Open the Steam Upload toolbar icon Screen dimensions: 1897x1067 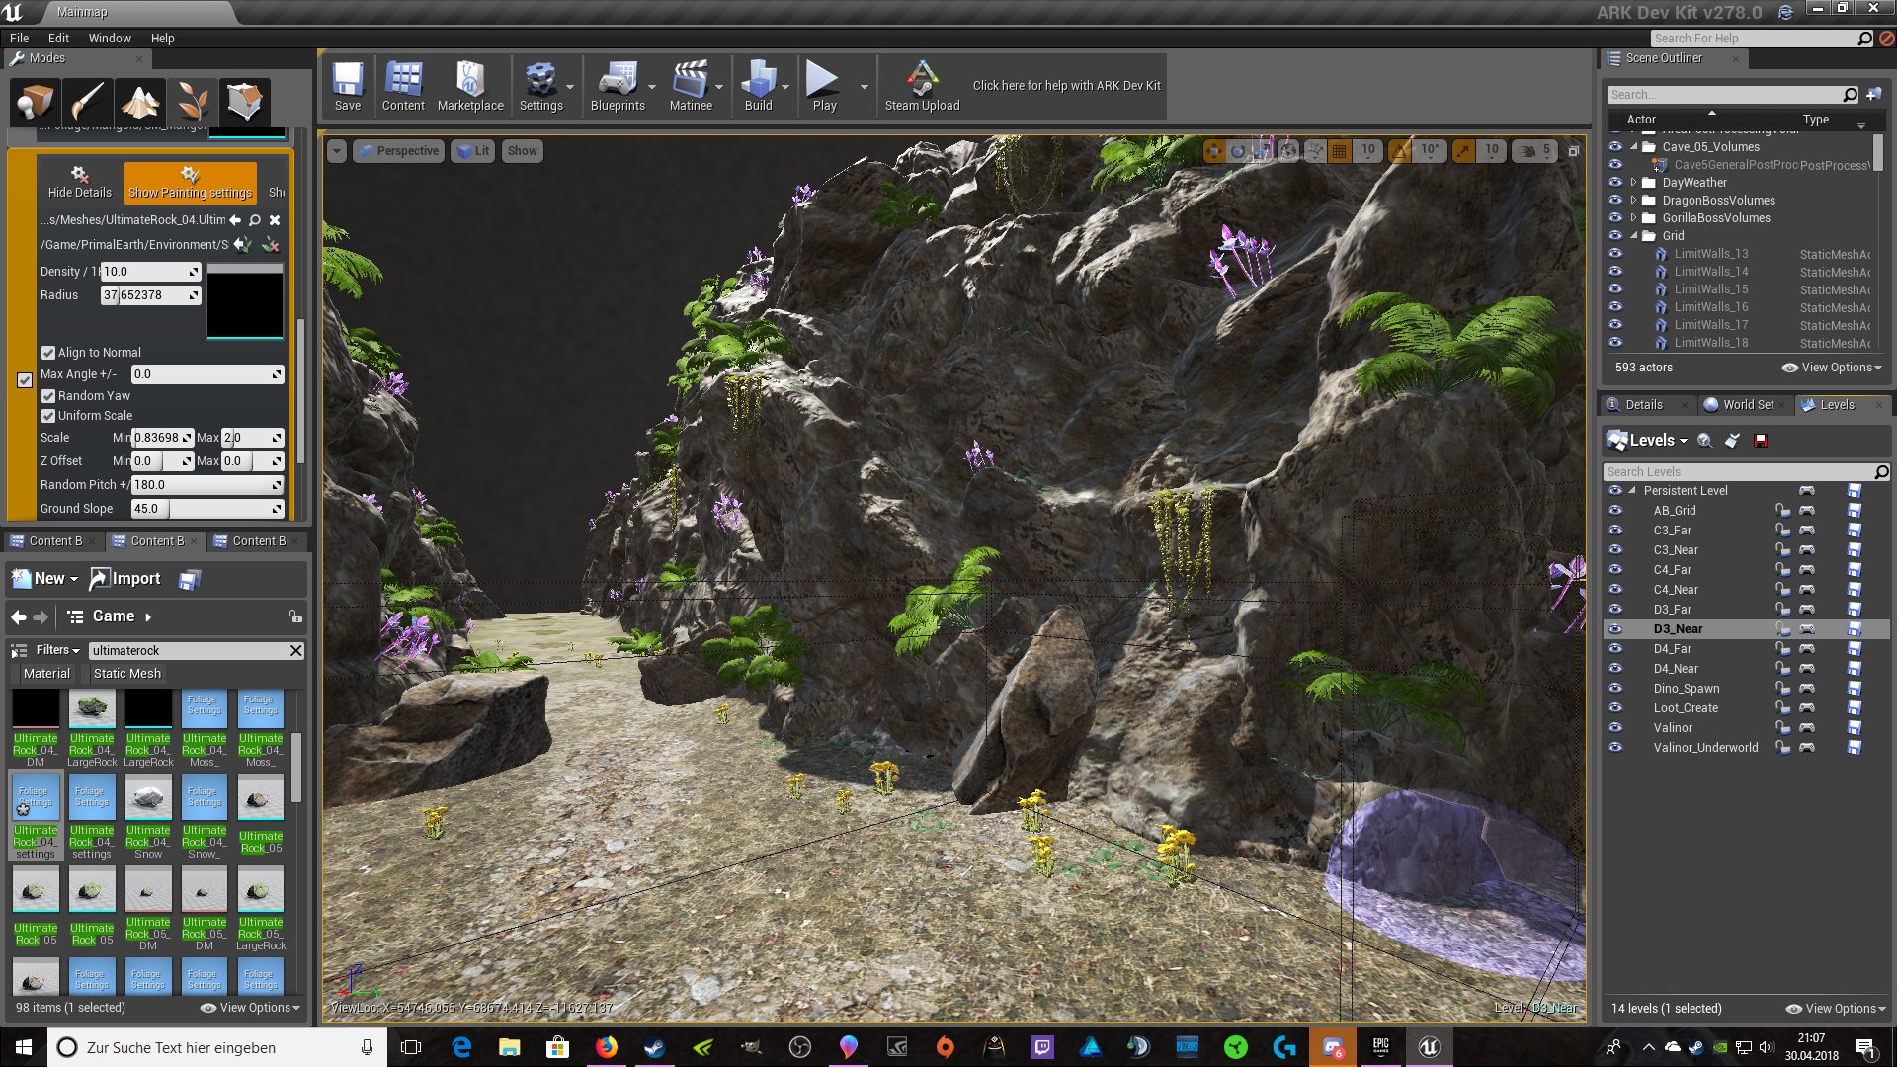point(922,86)
